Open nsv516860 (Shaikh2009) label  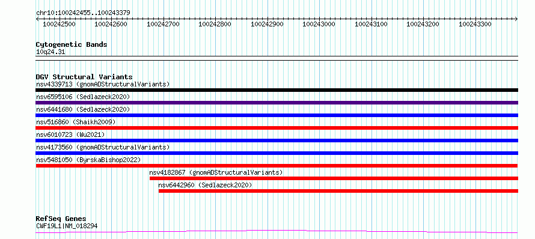pyautogui.click(x=76, y=122)
